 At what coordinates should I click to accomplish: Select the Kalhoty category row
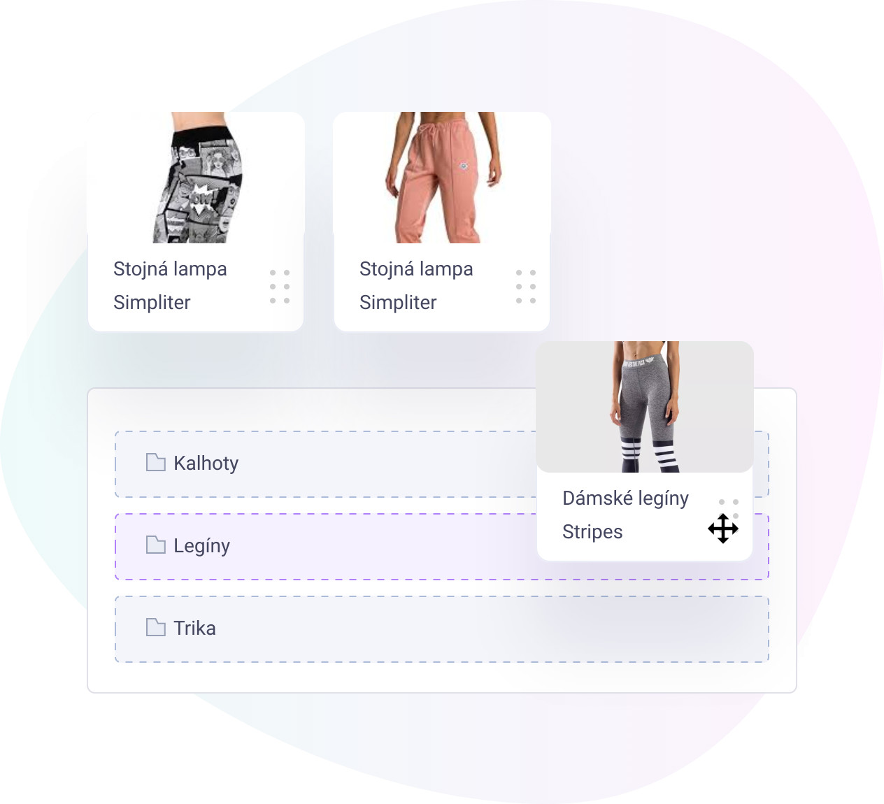[x=442, y=464]
